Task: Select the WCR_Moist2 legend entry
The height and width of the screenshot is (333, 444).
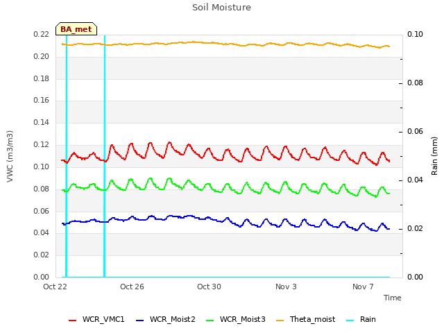Action: [x=165, y=319]
